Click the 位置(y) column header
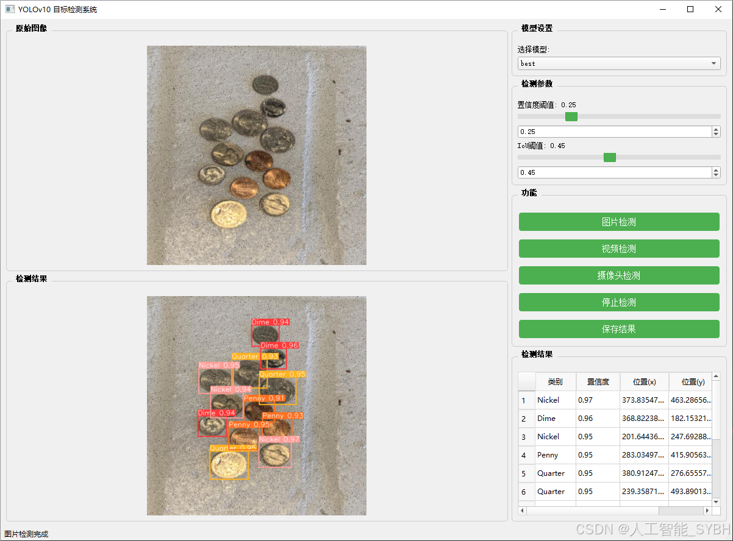This screenshot has width=733, height=541. (x=690, y=382)
